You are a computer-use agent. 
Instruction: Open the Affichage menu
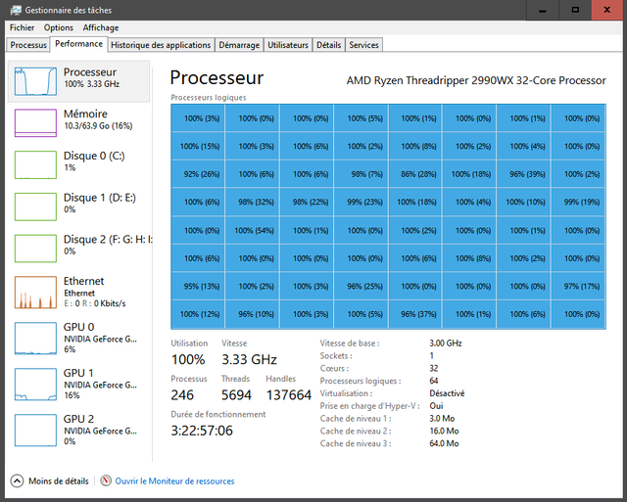tap(101, 27)
